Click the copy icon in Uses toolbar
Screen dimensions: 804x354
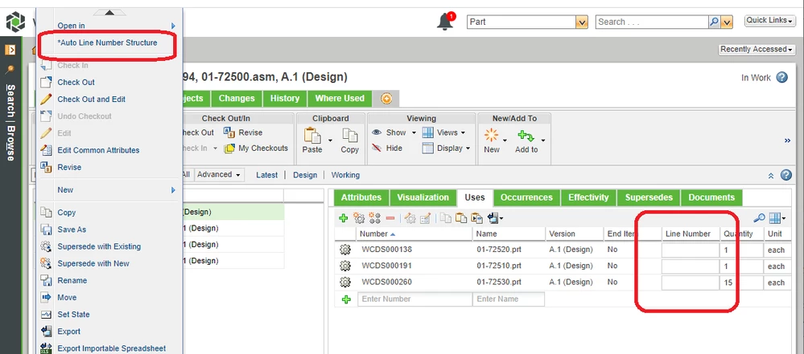coord(446,218)
